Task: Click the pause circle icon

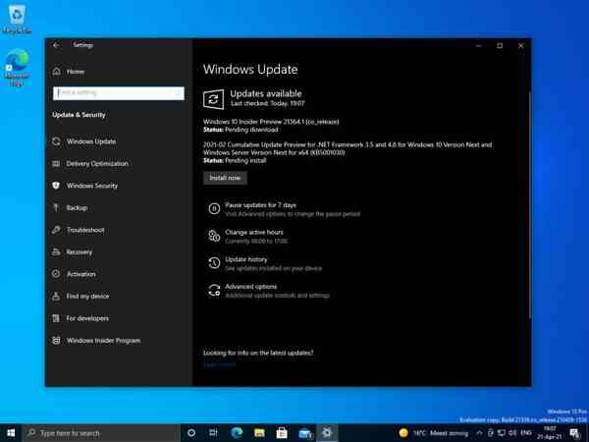Action: (214, 208)
